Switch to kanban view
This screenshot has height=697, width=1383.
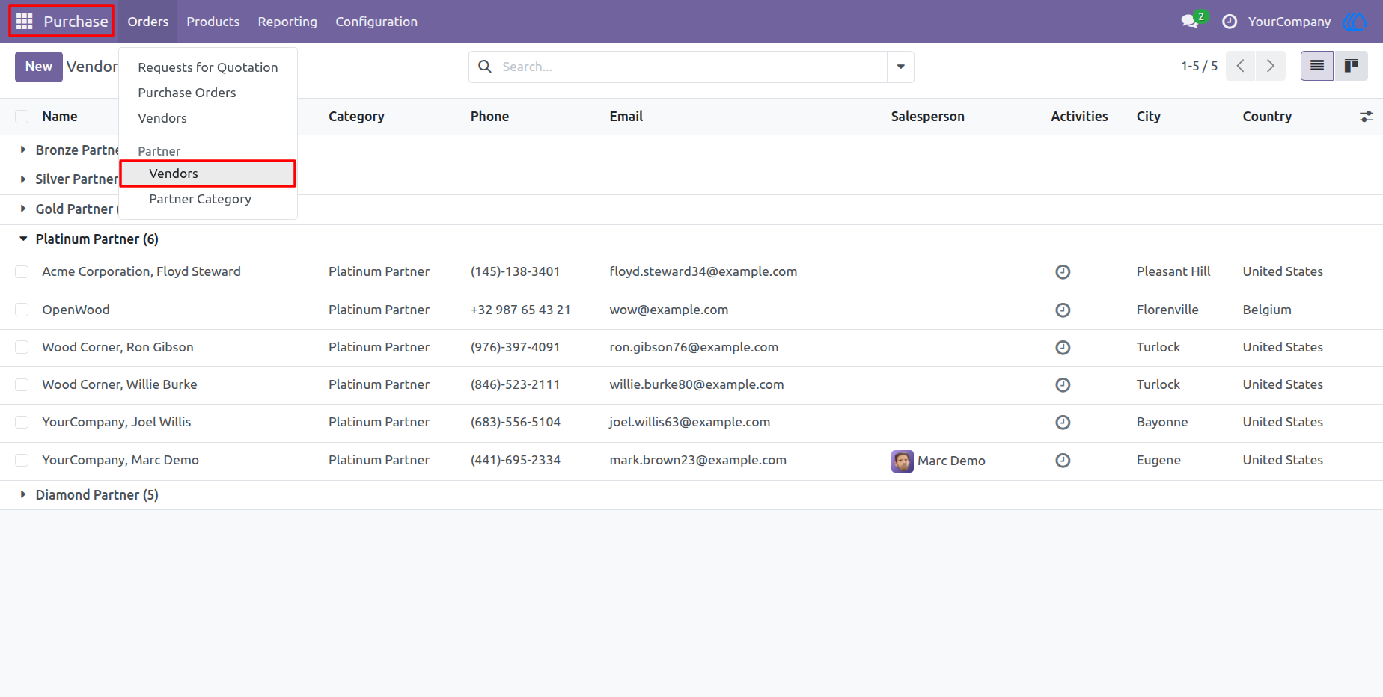1351,66
